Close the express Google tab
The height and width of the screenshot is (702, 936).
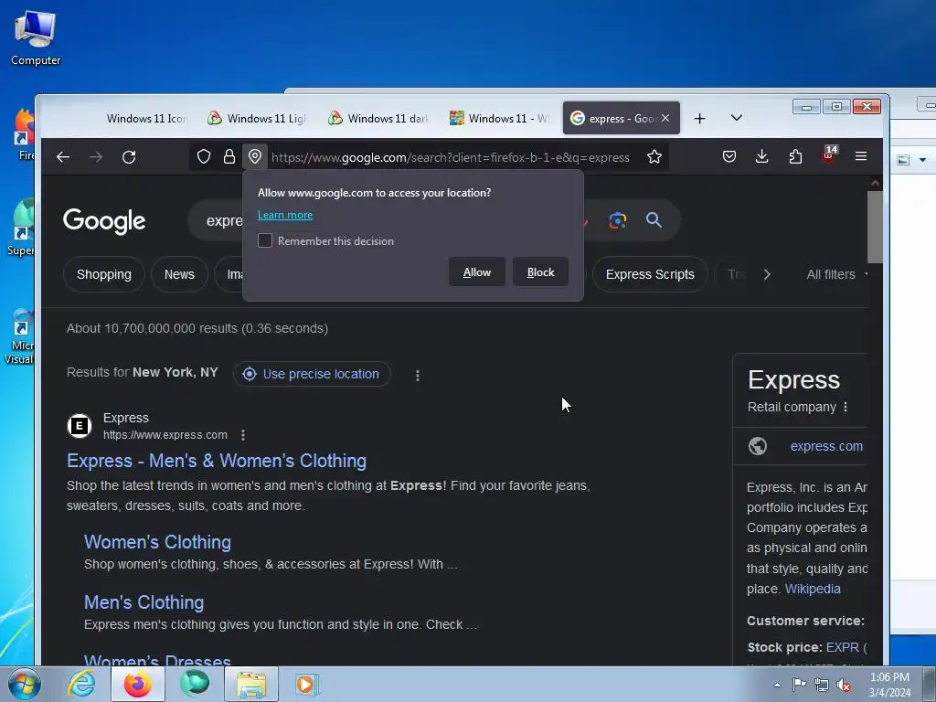(665, 118)
